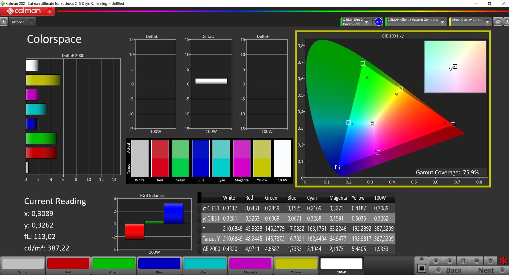
Task: Click the Back button
Action: [x=450, y=270]
